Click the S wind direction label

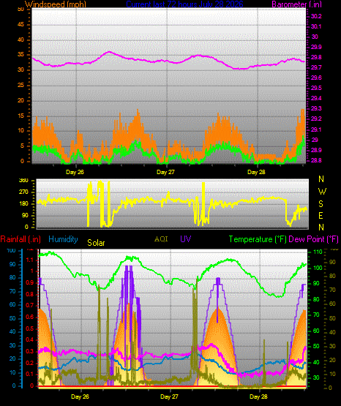321,204
